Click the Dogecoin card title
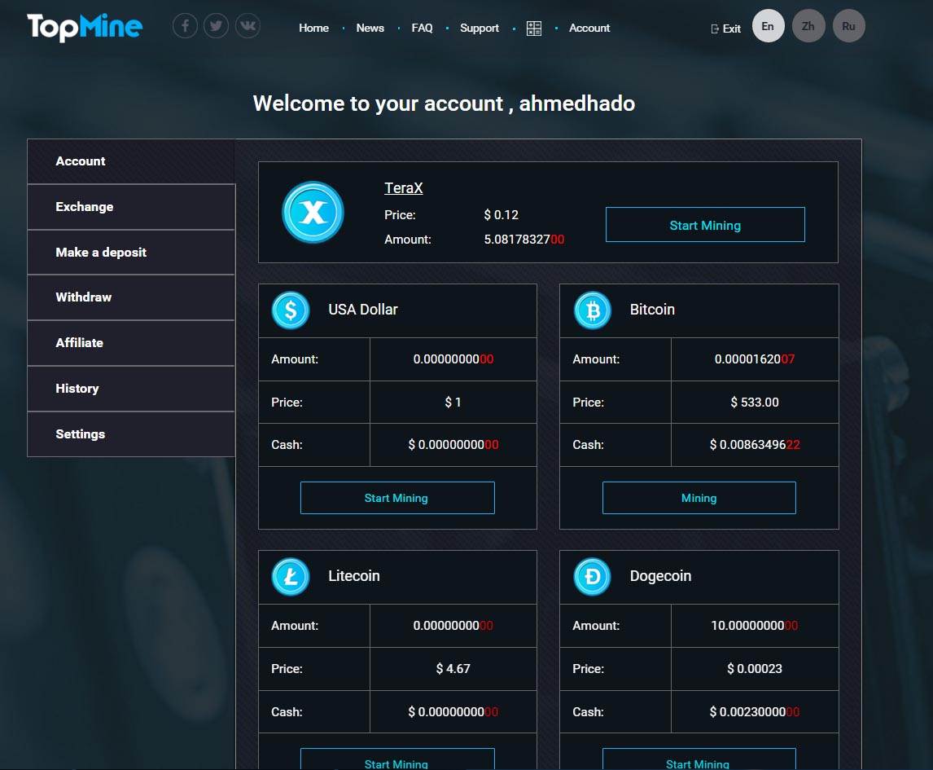This screenshot has width=933, height=770. 660,576
